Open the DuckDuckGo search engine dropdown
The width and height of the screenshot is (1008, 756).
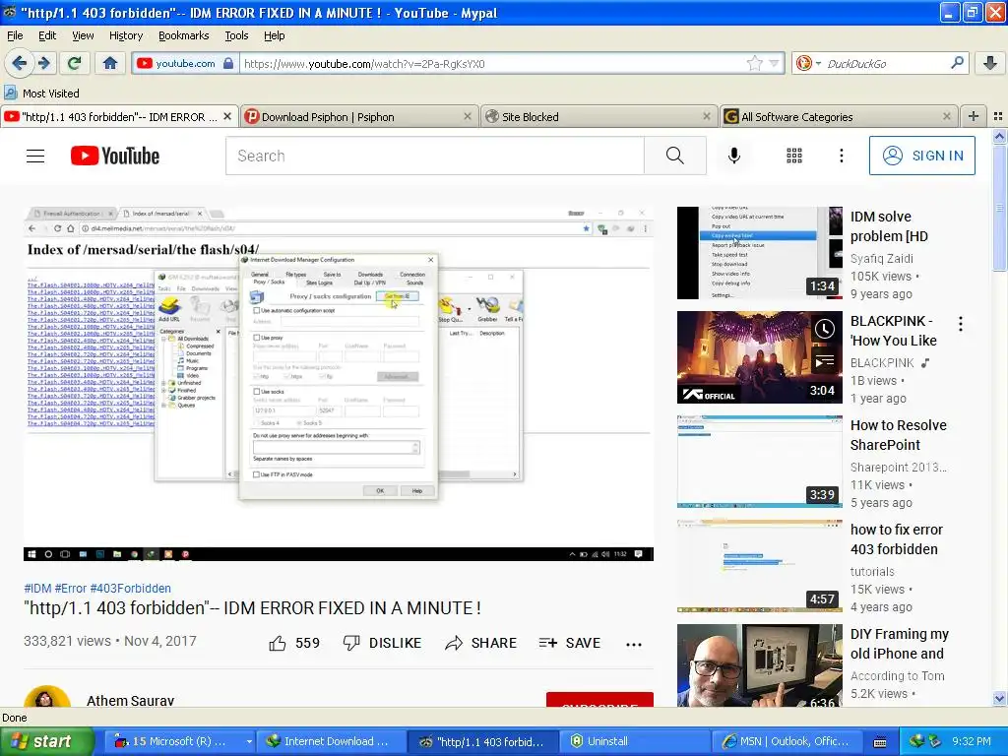[808, 63]
